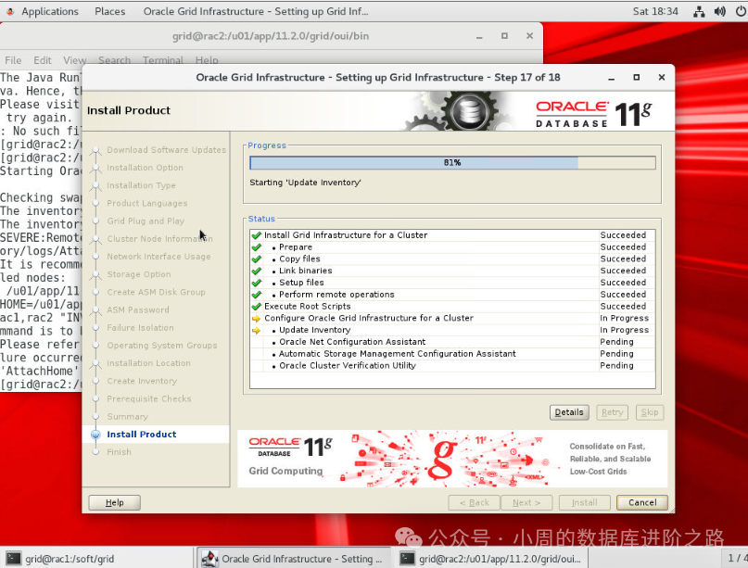Switch to Oracle Grid Infrastructure taskbar entry
Image resolution: width=748 pixels, height=568 pixels.
point(292,558)
